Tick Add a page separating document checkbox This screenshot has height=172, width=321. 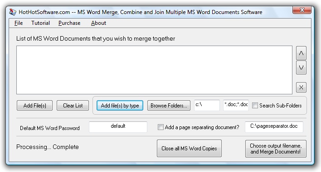coord(160,127)
